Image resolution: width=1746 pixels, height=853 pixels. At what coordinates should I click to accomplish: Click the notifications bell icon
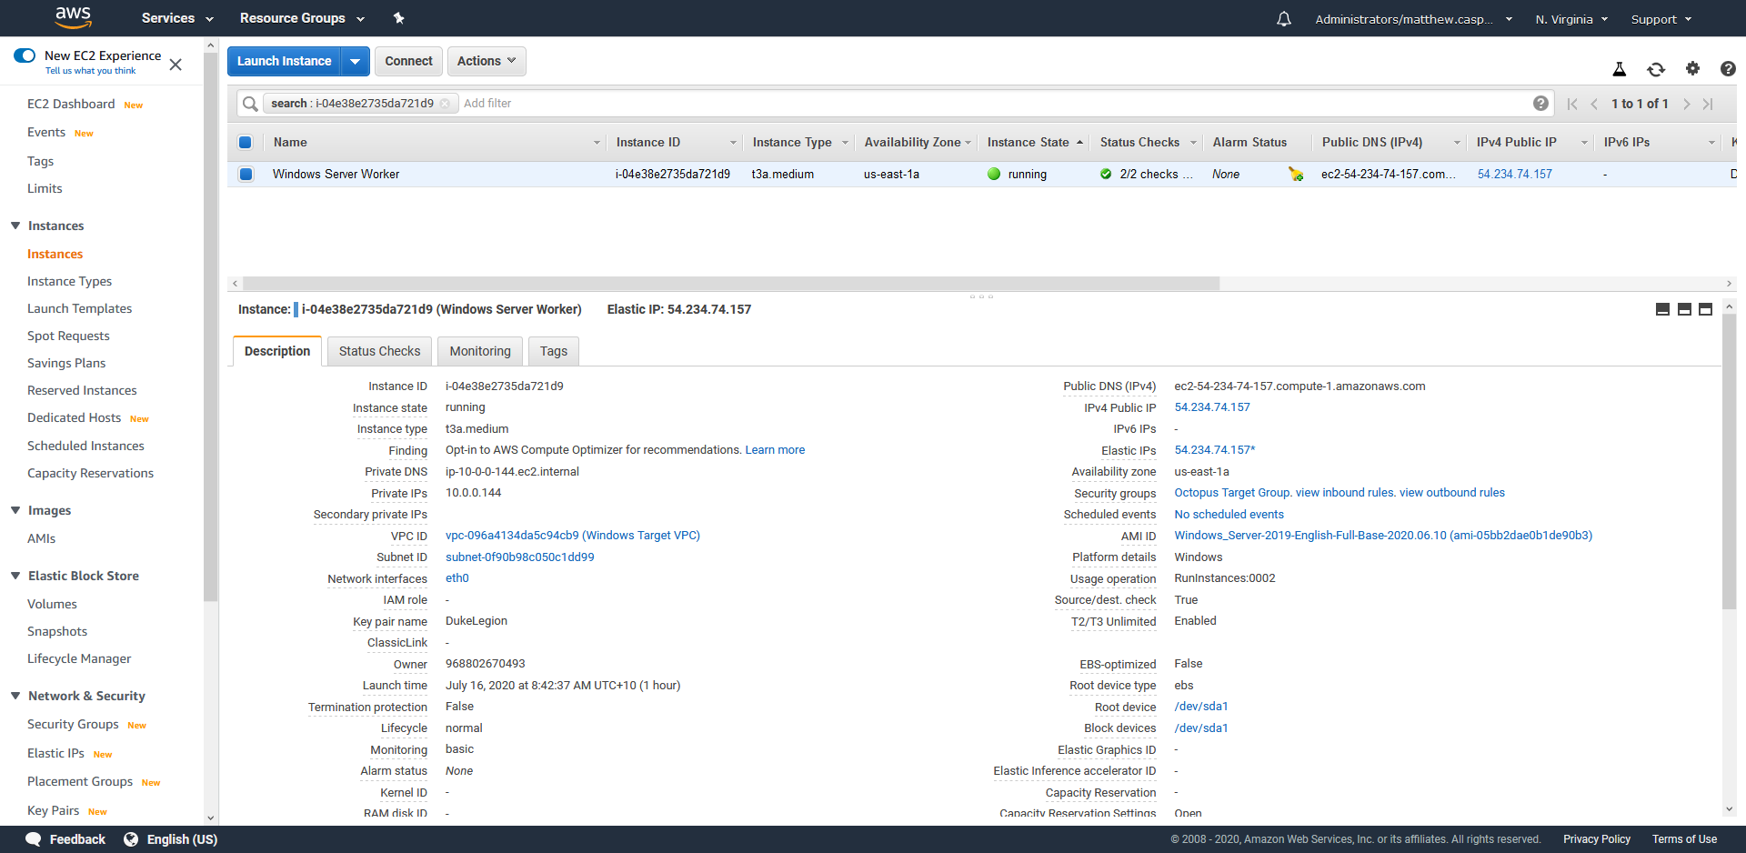coord(1283,19)
